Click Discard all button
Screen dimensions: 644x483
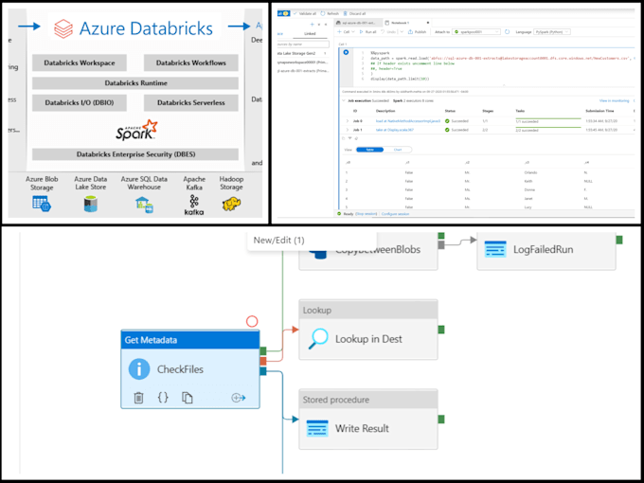pos(354,13)
